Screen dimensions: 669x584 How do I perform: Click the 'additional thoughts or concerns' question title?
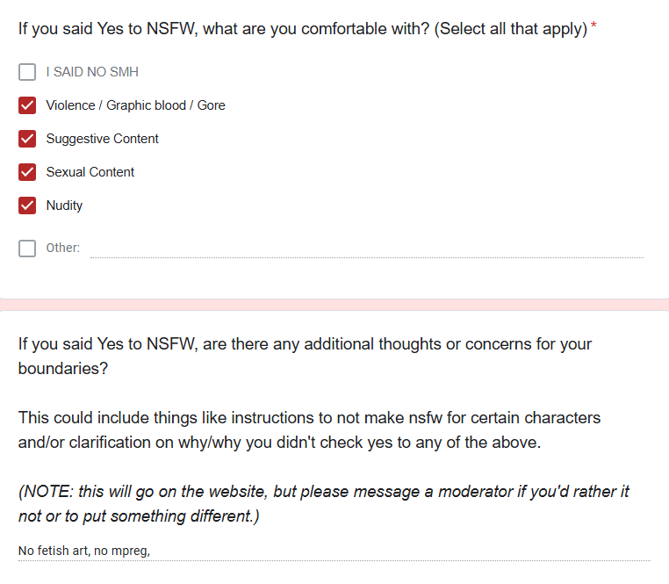(x=305, y=356)
